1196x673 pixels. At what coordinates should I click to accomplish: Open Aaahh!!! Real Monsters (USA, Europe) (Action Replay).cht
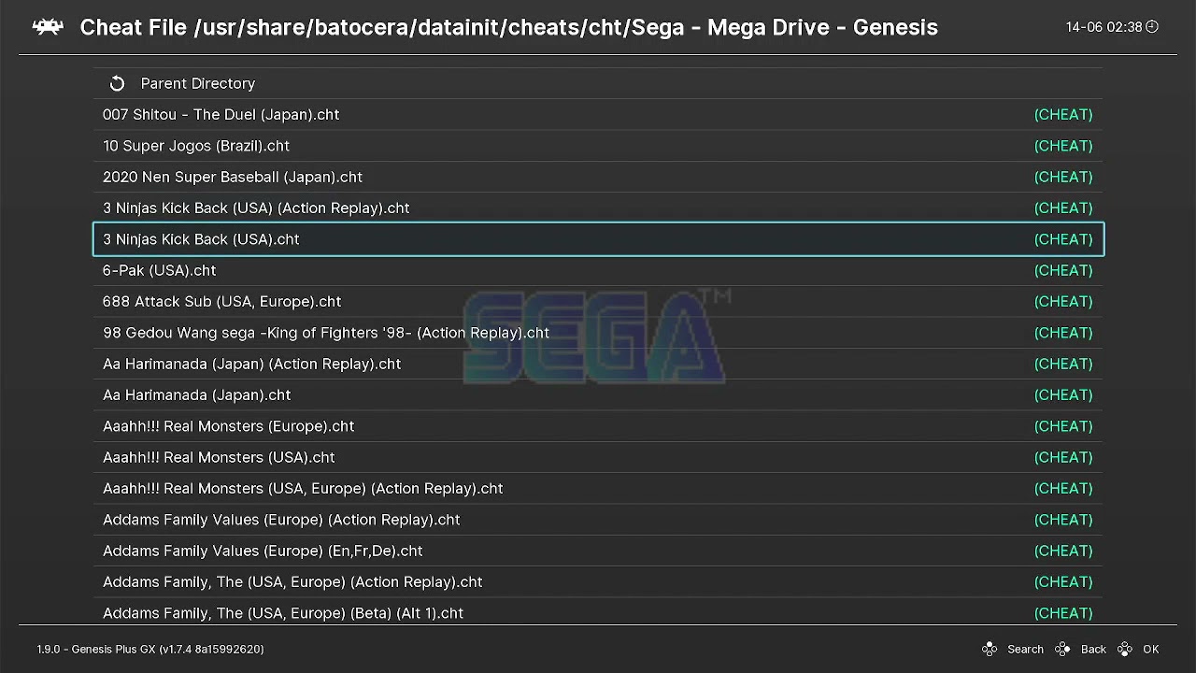pyautogui.click(x=598, y=488)
